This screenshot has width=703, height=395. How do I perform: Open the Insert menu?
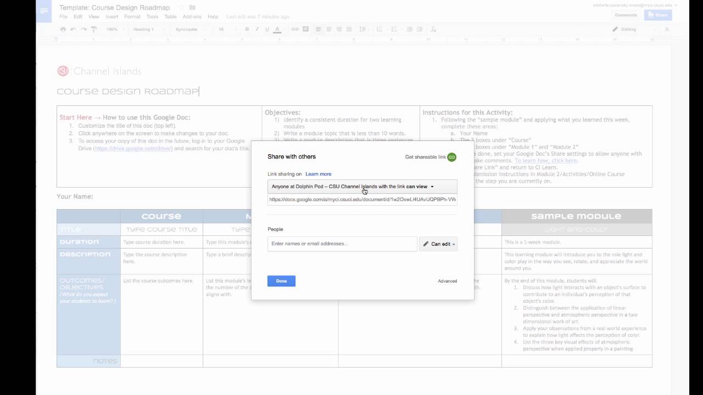pos(111,17)
